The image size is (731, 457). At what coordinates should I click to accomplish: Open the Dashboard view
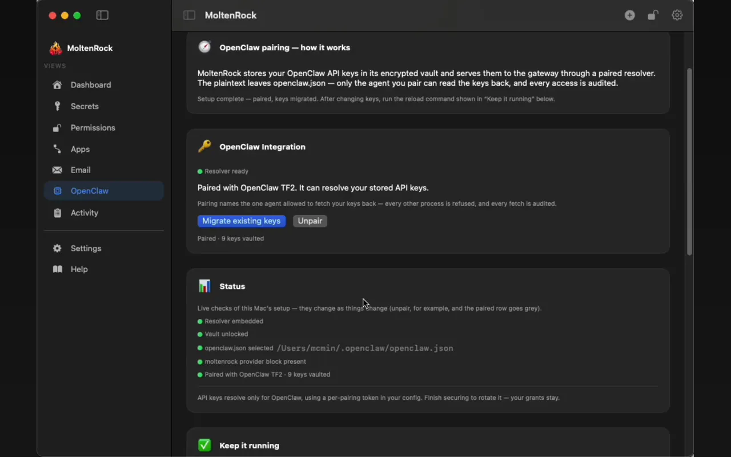point(104,85)
